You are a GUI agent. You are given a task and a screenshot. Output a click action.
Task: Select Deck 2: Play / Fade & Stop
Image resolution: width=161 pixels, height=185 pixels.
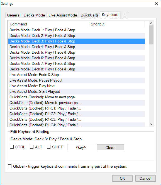(76, 36)
